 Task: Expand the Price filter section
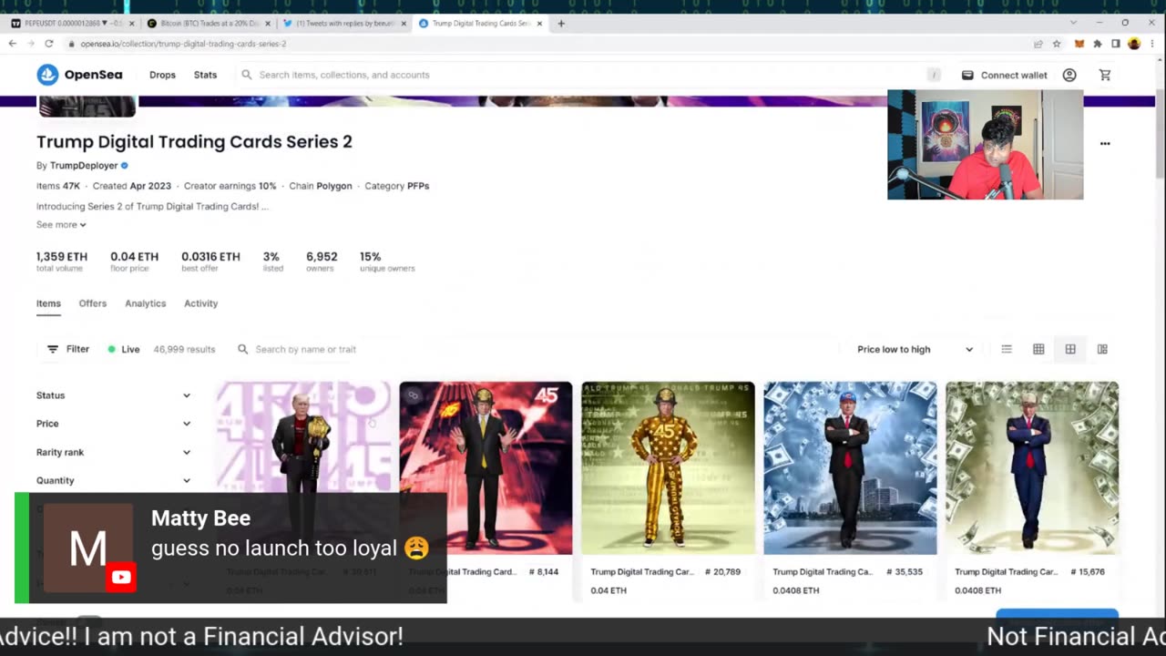coord(114,424)
